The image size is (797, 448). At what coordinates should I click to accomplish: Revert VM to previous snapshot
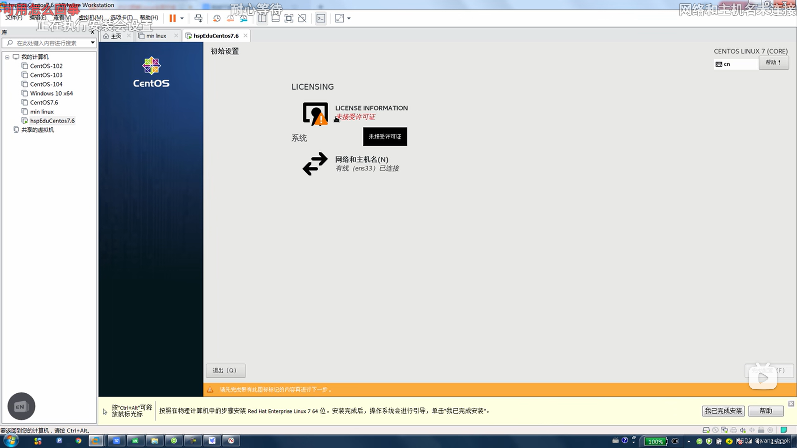230,18
